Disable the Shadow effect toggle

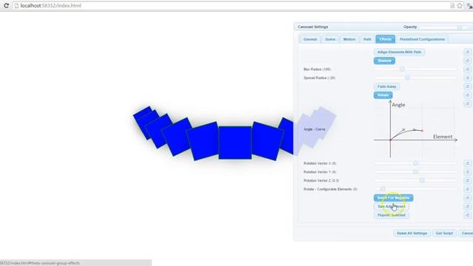click(384, 61)
